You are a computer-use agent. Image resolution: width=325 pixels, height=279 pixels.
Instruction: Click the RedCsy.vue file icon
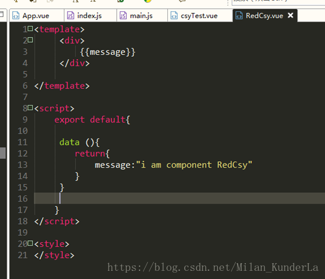[x=239, y=16]
